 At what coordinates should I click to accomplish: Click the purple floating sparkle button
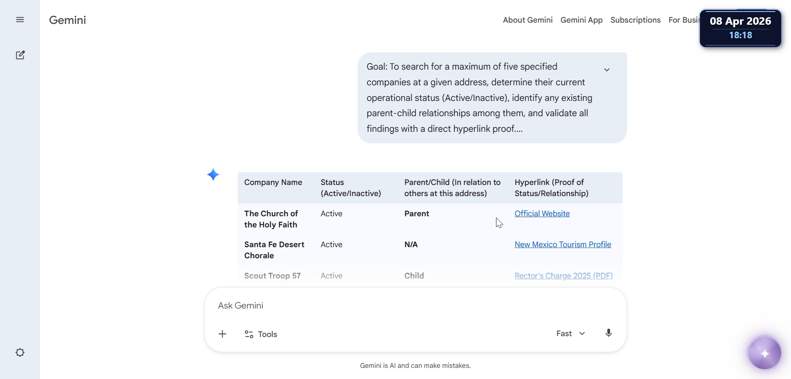click(x=765, y=353)
